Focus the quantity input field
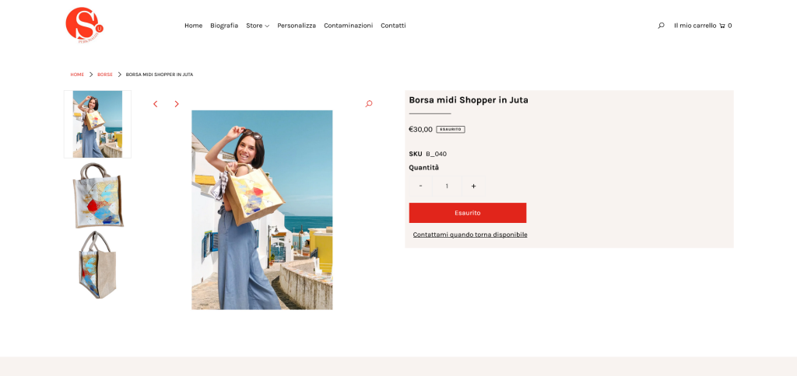 [x=447, y=186]
